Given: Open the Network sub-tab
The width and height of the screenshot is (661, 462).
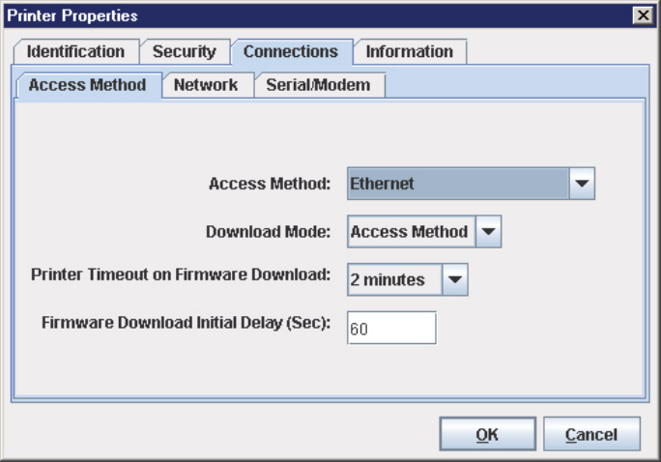Looking at the screenshot, I should tap(205, 85).
